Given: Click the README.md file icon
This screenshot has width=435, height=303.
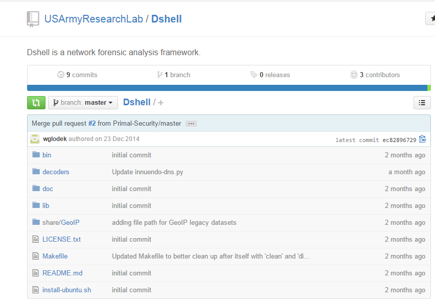Looking at the screenshot, I should point(35,273).
